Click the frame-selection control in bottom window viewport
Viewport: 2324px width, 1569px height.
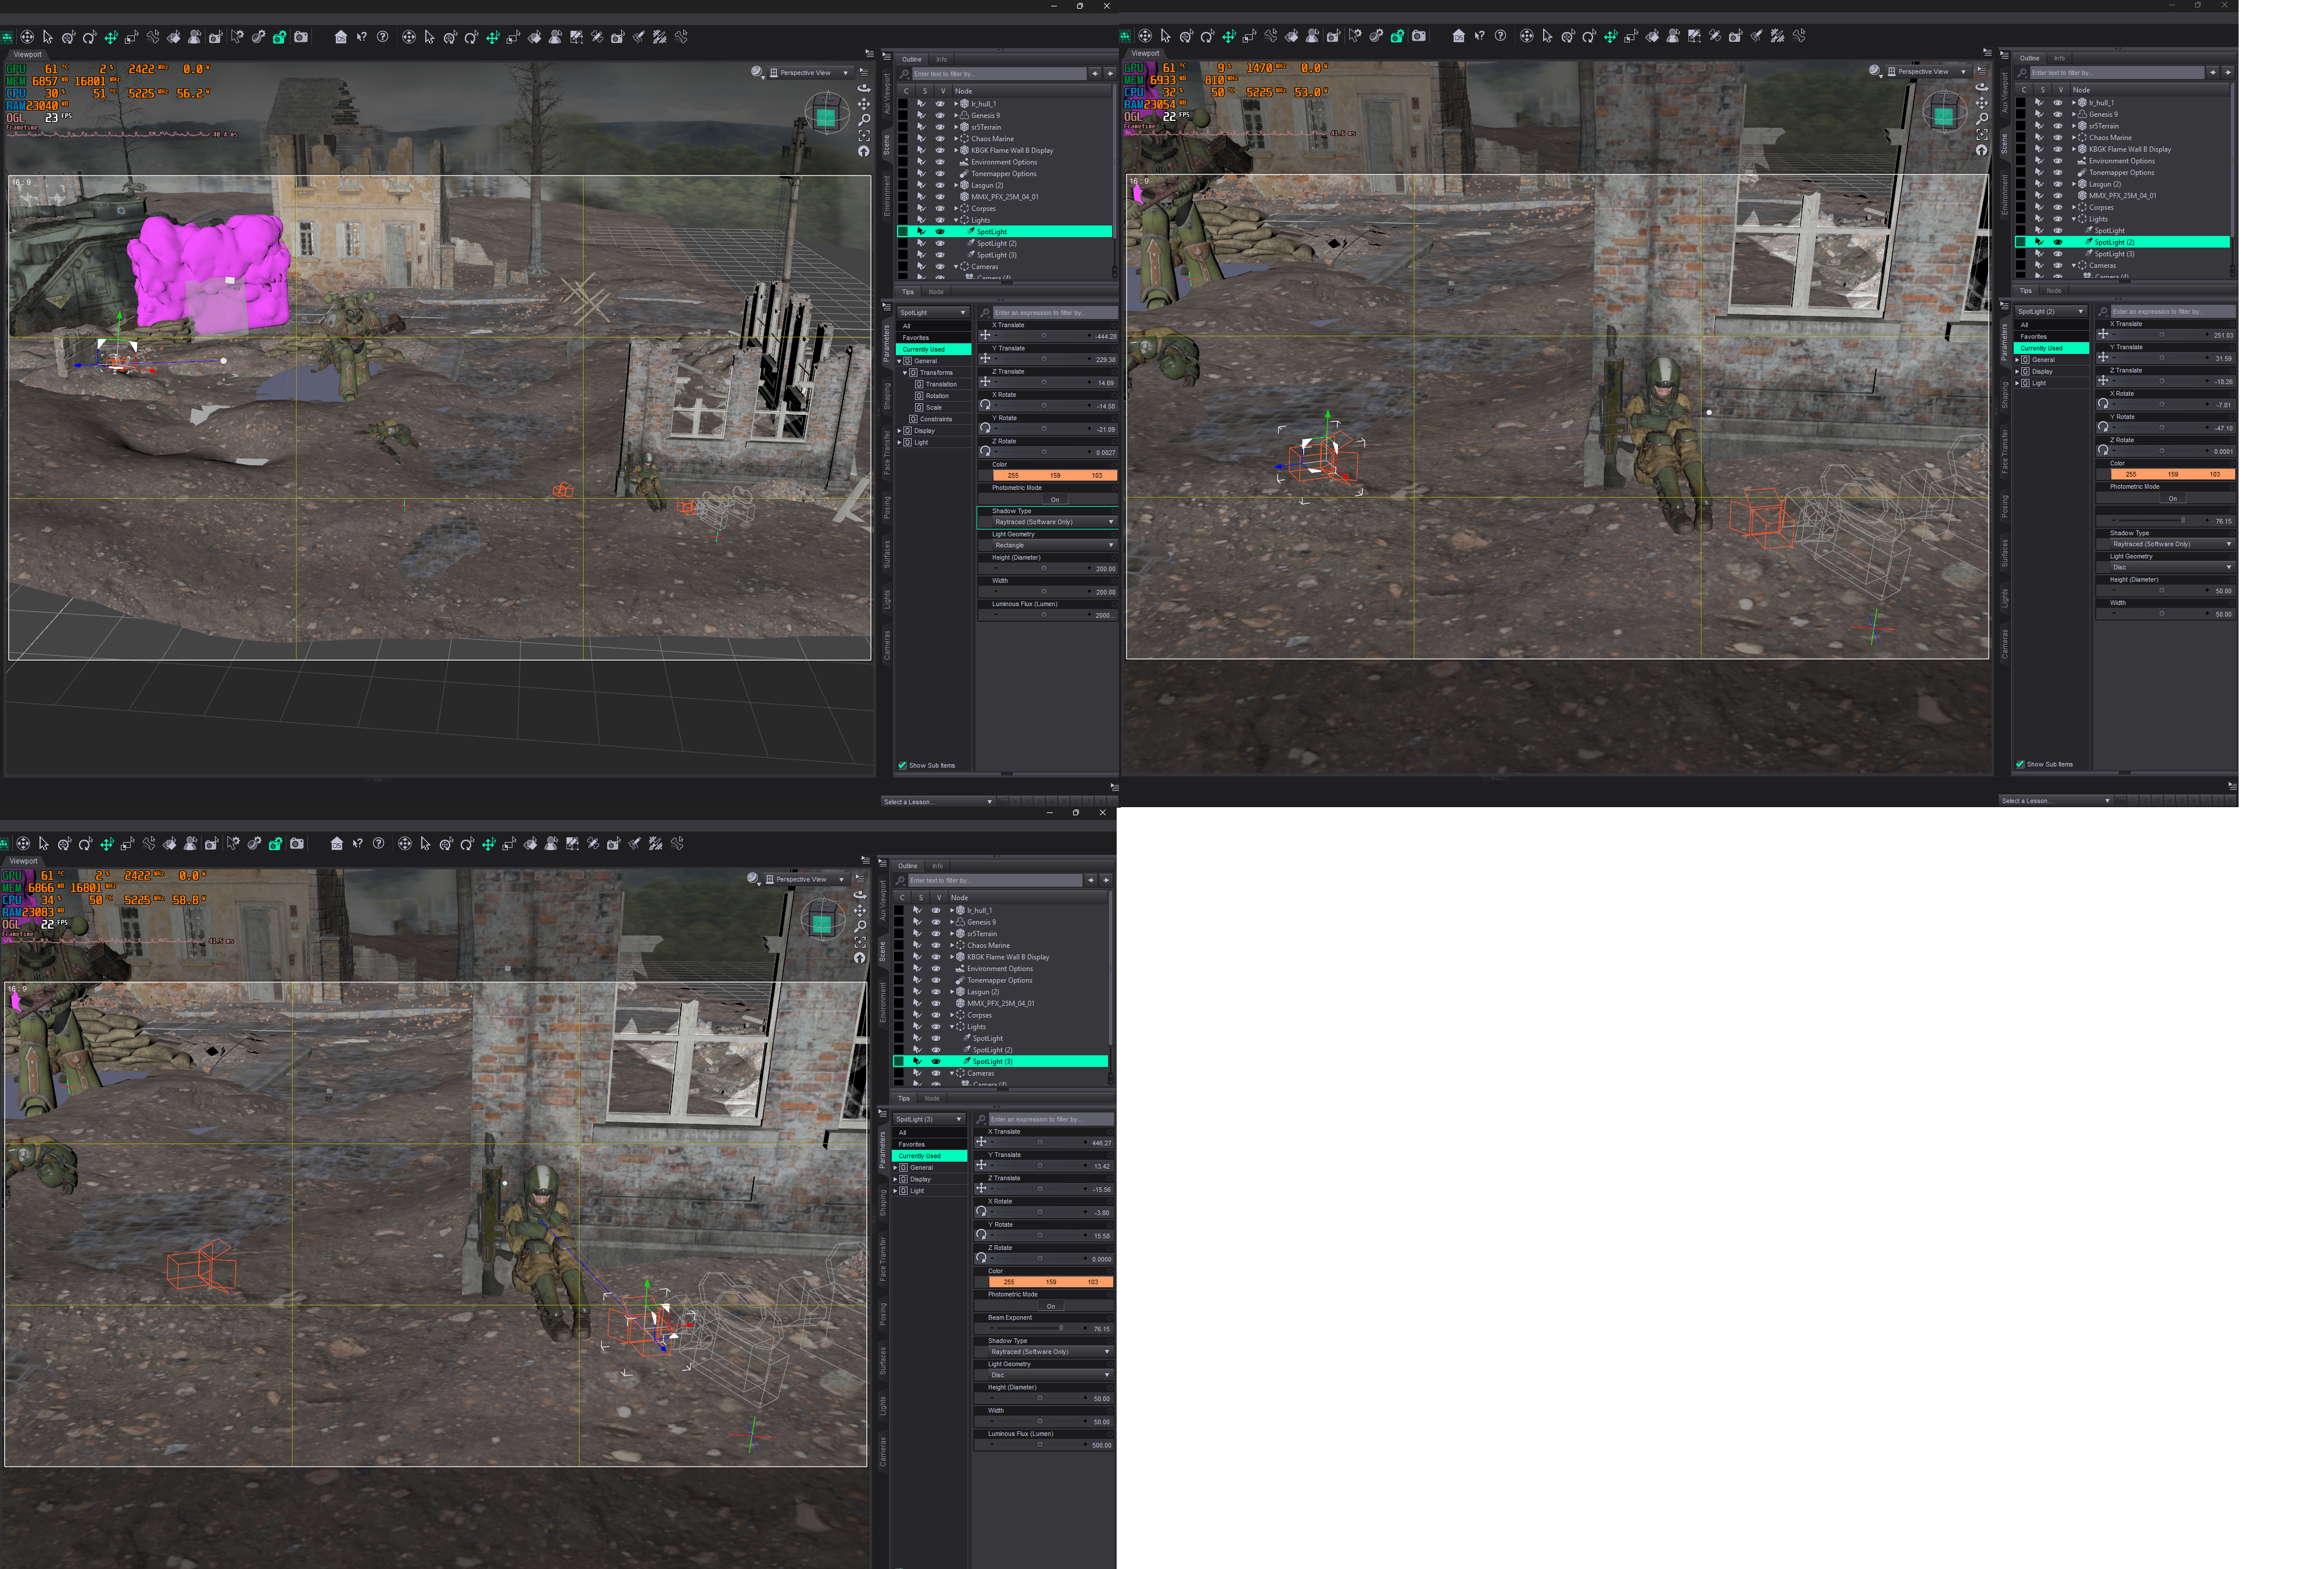[x=860, y=942]
